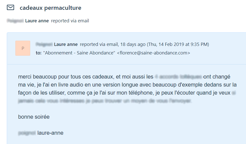The height and width of the screenshot is (144, 246).
Task: Open requester "Laure anne" below the title
Action: tap(37, 21)
